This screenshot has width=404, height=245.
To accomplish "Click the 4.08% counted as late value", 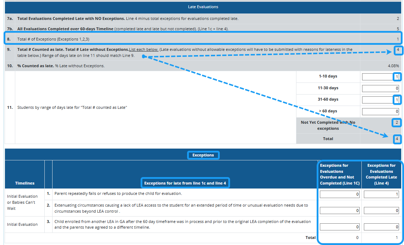I will [x=393, y=66].
